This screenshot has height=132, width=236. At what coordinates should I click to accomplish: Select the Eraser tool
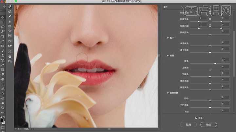(x=3, y=65)
